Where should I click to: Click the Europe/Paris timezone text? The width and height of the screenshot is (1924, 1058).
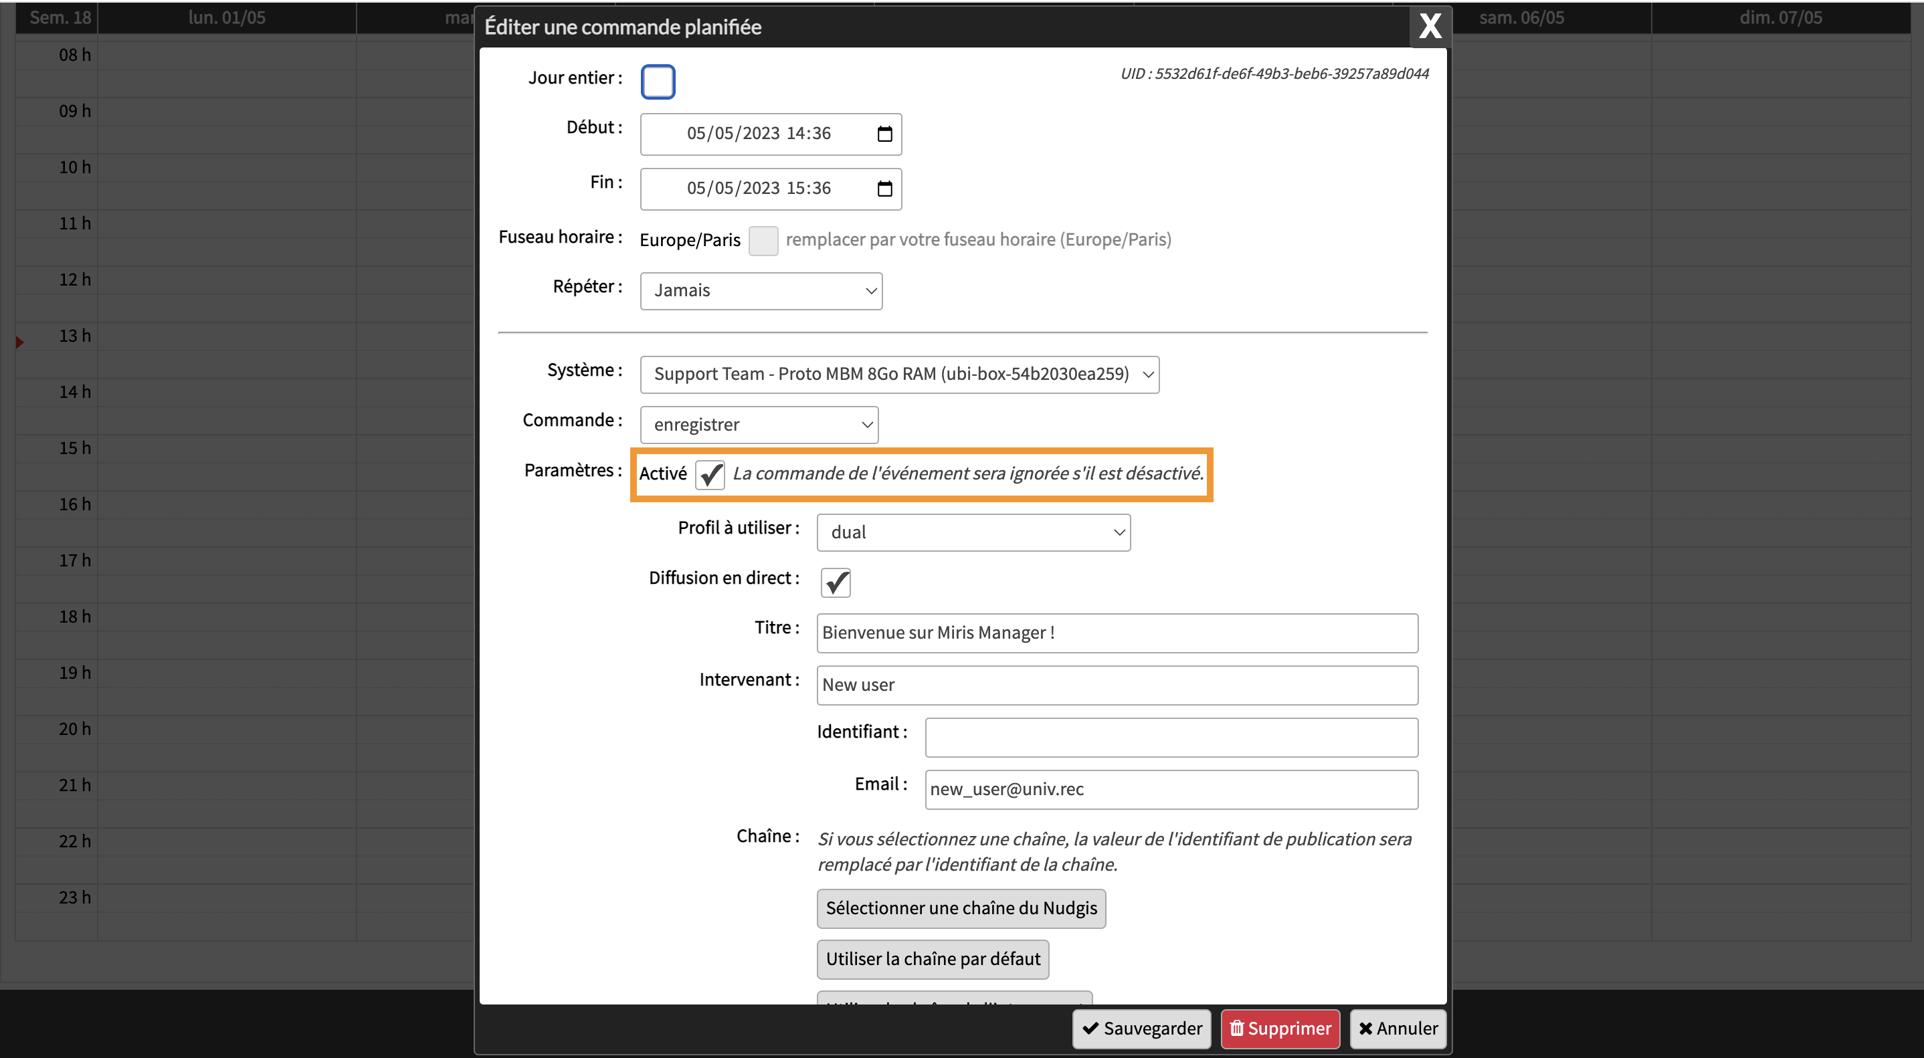(x=689, y=239)
